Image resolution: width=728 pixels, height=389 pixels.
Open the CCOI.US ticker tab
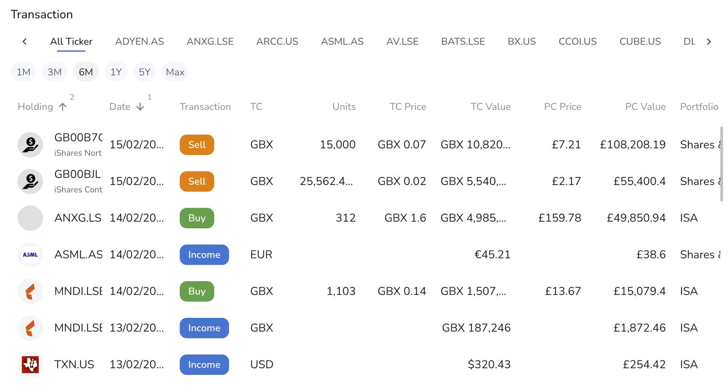point(578,42)
